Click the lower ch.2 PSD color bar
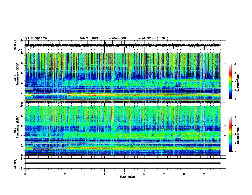 tap(230, 134)
